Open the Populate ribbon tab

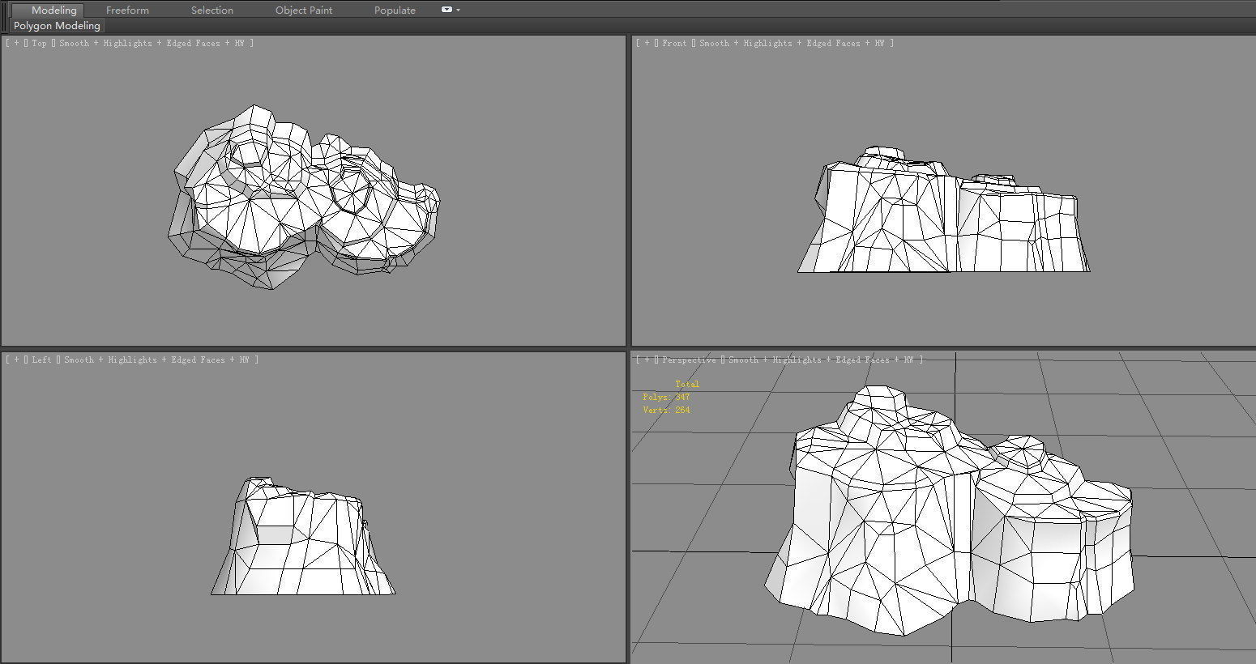coord(395,10)
